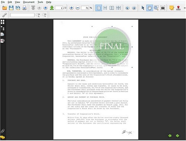Select the Hand pan tool
The height and width of the screenshot is (141, 186).
pyautogui.click(x=150, y=8)
